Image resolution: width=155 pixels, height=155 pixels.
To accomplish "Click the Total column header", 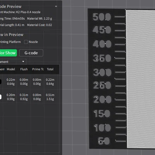I will [x=50, y=69].
